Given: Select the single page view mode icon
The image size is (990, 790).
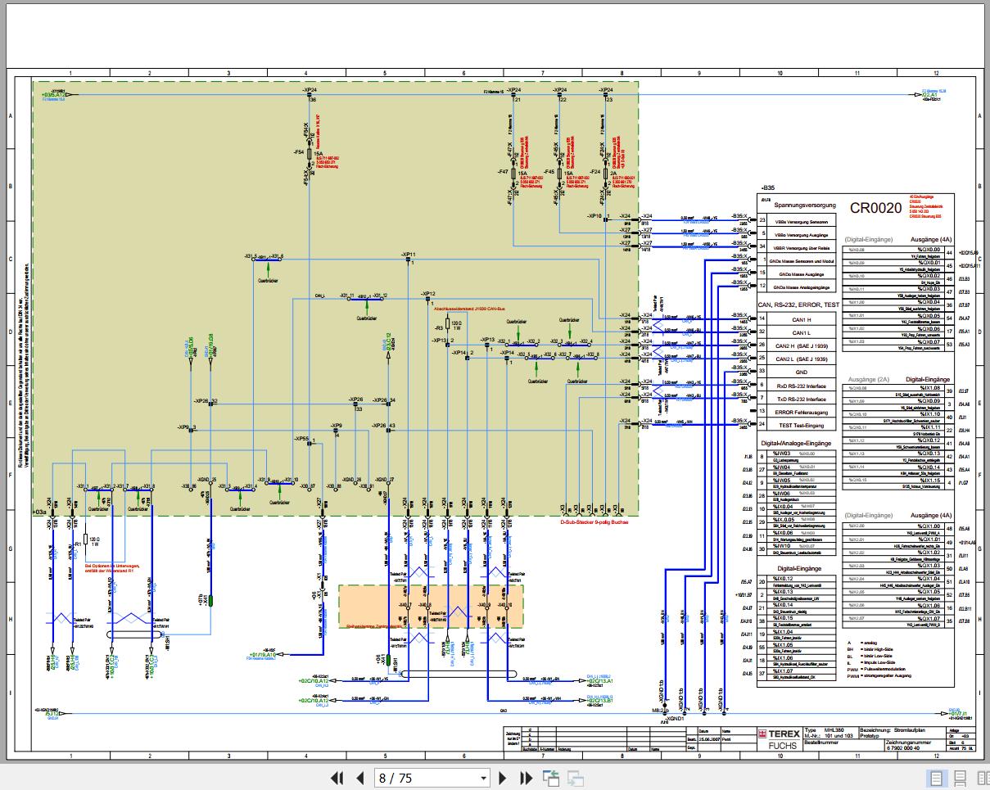Looking at the screenshot, I should pyautogui.click(x=936, y=778).
